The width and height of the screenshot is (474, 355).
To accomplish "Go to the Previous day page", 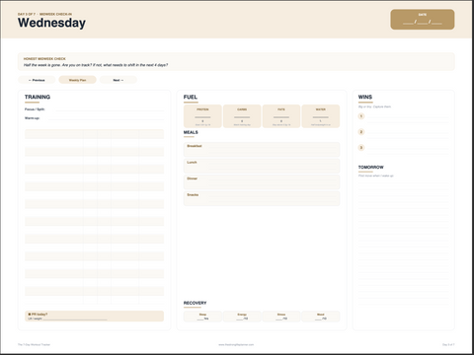I will click(37, 80).
